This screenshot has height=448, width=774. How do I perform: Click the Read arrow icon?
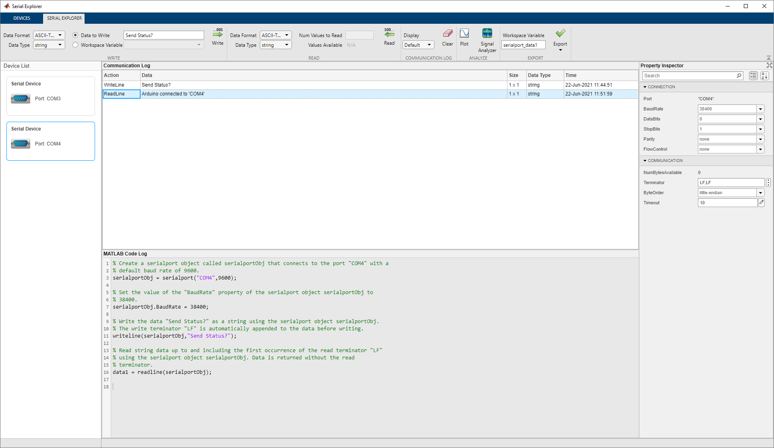point(389,34)
